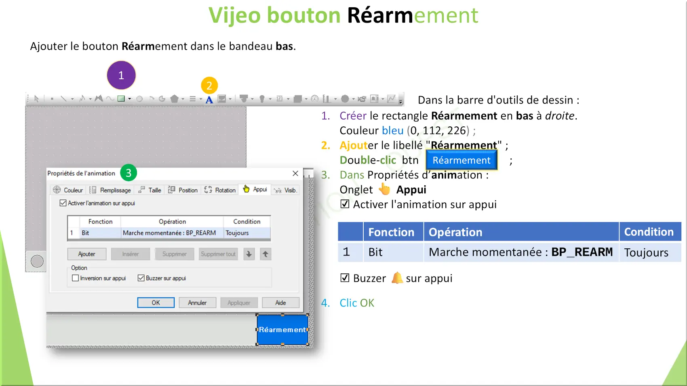The height and width of the screenshot is (386, 687).
Task: Click the Supprimer tout button
Action: [218, 254]
